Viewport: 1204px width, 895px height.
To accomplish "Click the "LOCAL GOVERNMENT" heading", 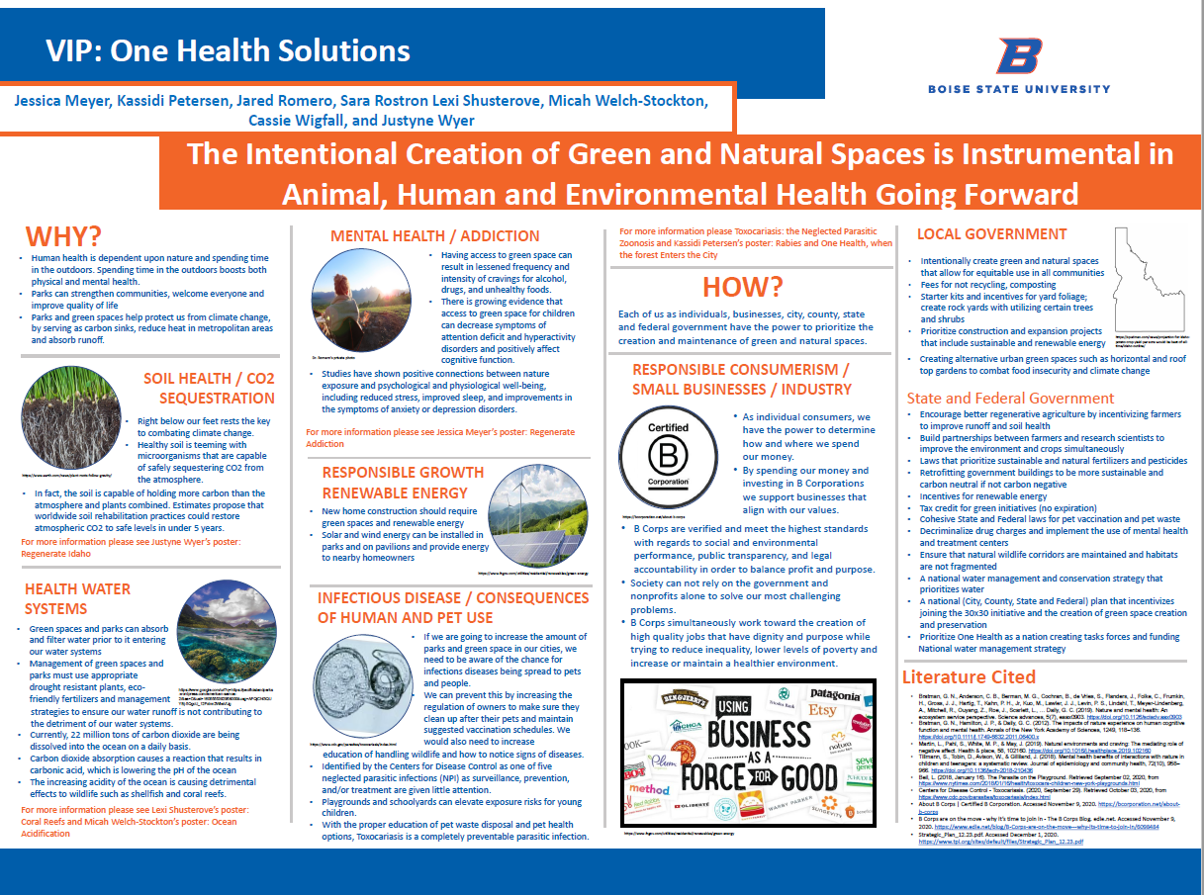I will 992,234.
